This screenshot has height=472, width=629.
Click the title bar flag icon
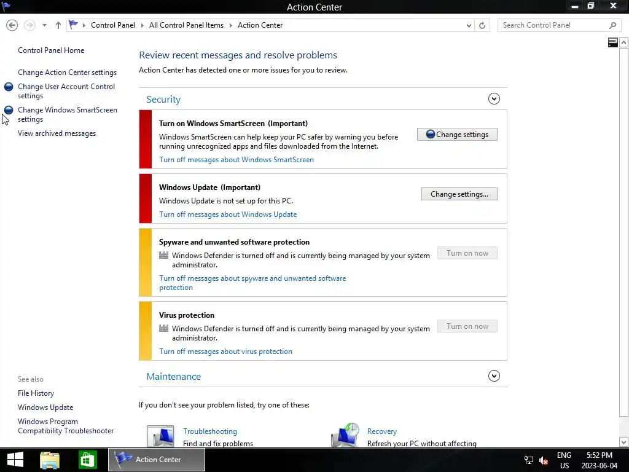point(6,6)
